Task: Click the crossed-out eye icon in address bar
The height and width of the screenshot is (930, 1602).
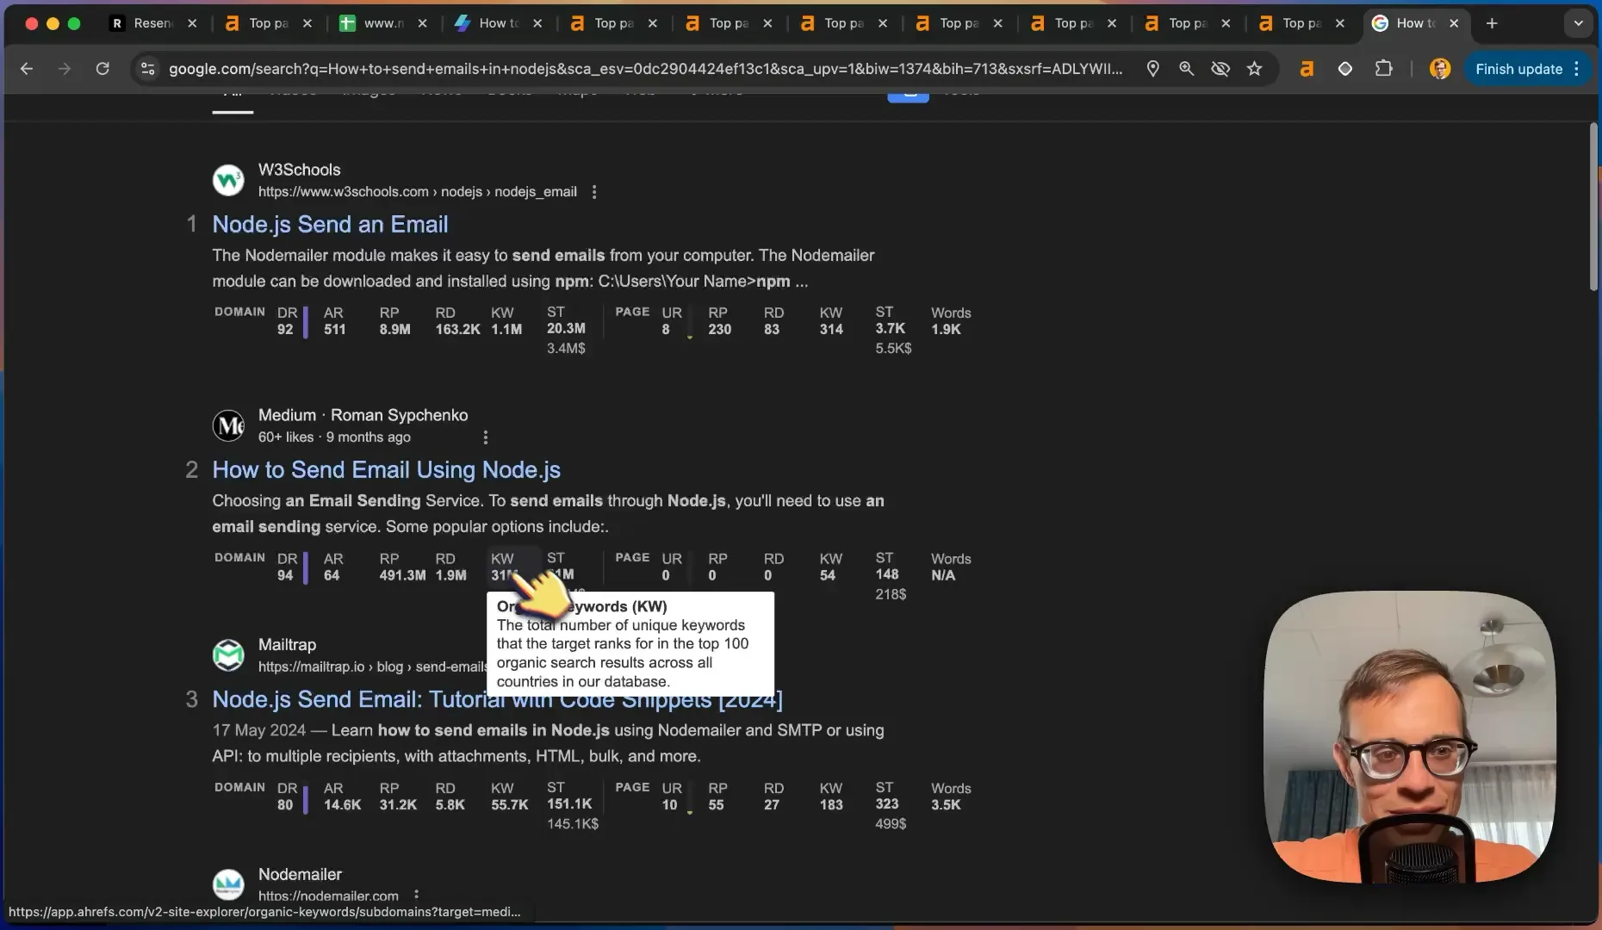Action: coord(1220,69)
